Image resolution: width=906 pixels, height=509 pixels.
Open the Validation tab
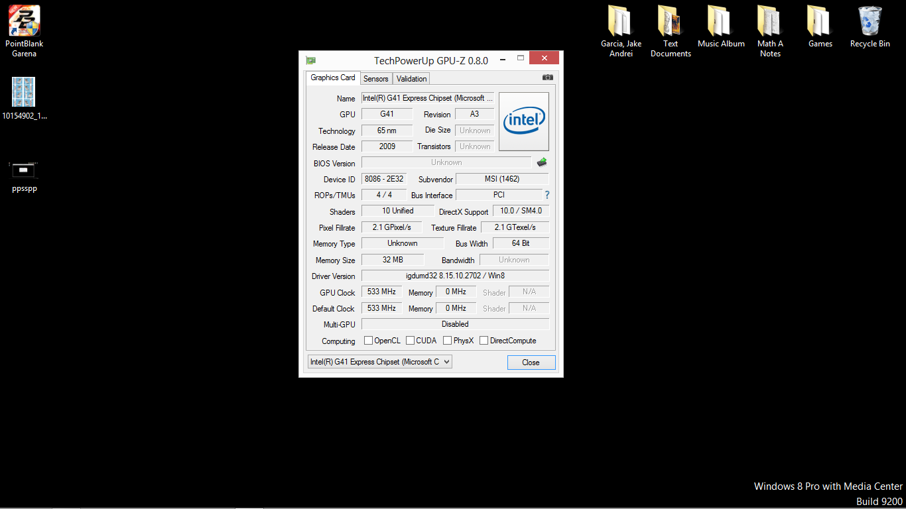[x=412, y=79]
